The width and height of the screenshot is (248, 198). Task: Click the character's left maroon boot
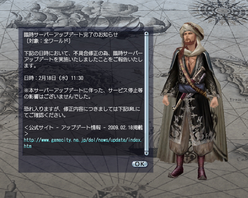177,166
